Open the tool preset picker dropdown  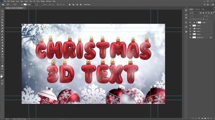click(9, 4)
